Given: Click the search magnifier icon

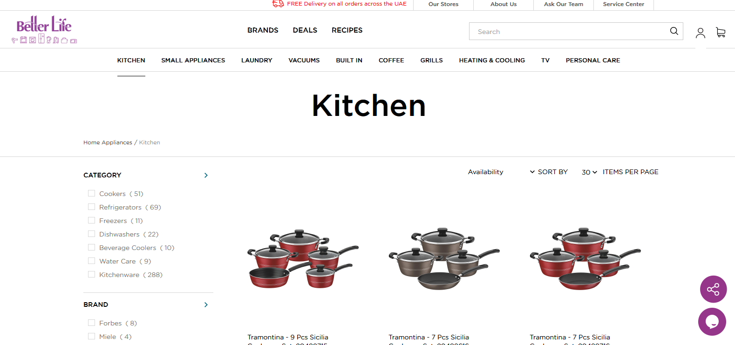Looking at the screenshot, I should coord(674,31).
